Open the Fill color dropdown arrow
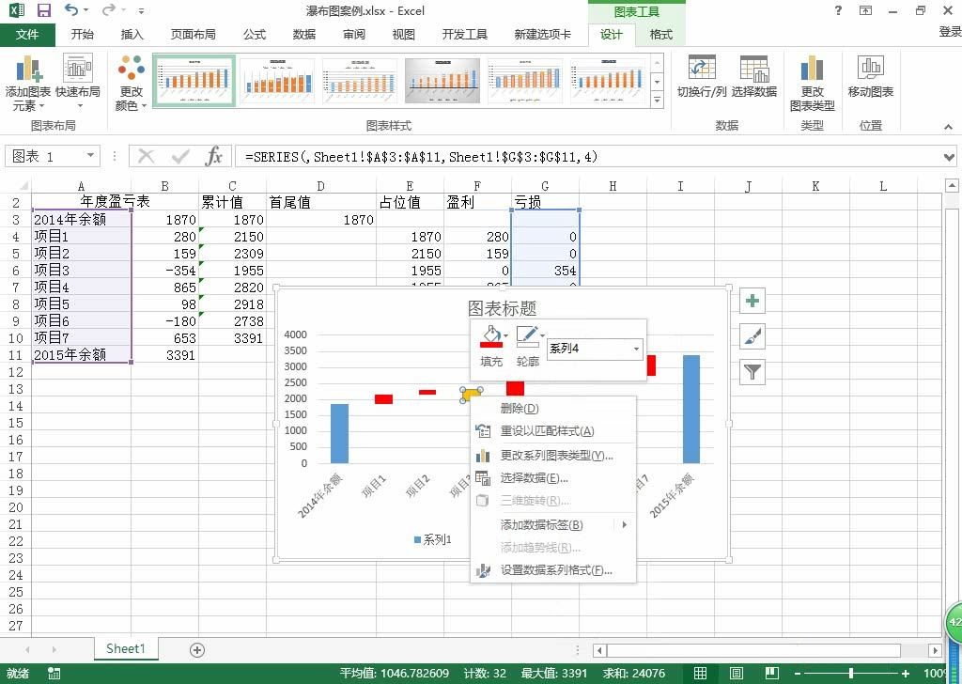This screenshot has height=684, width=962. pyautogui.click(x=505, y=334)
